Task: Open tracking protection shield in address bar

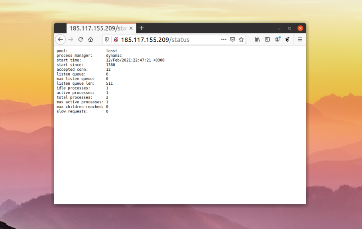Action: tap(107, 40)
